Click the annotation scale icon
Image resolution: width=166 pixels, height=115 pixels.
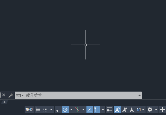(x=132, y=110)
